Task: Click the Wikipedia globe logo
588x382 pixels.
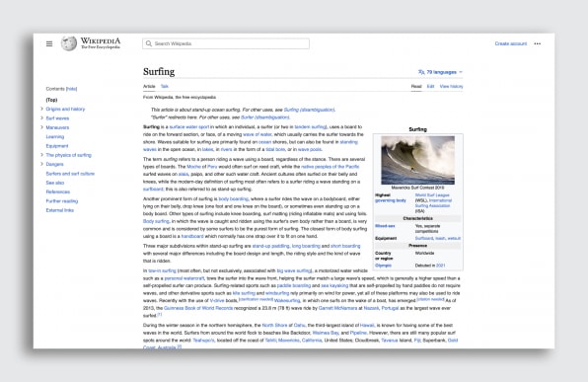Action: pyautogui.click(x=69, y=43)
